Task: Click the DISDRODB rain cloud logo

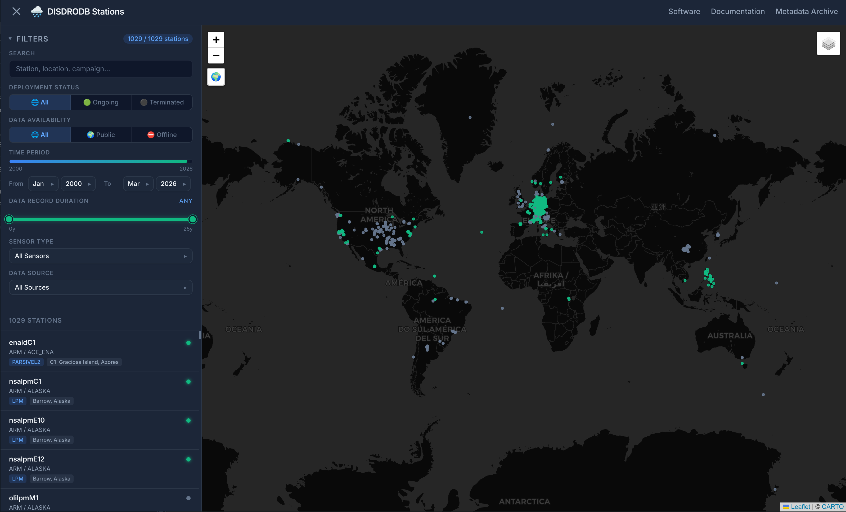Action: pyautogui.click(x=37, y=12)
